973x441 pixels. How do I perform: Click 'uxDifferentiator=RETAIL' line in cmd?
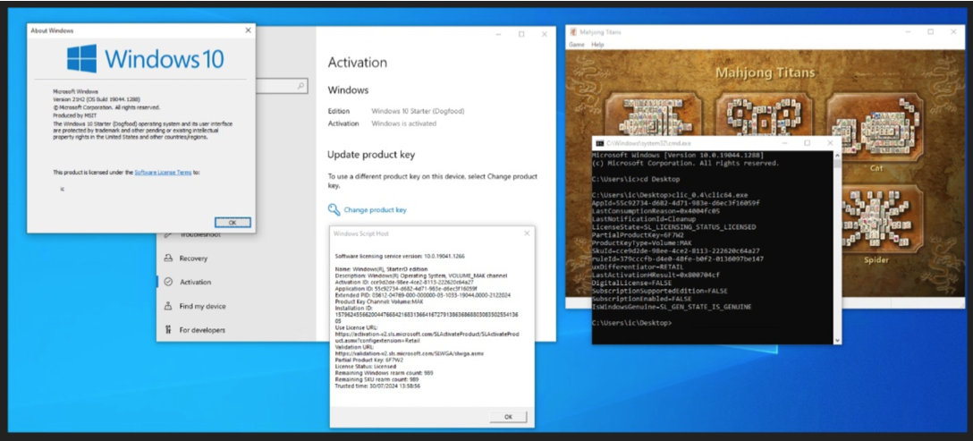[x=638, y=267]
